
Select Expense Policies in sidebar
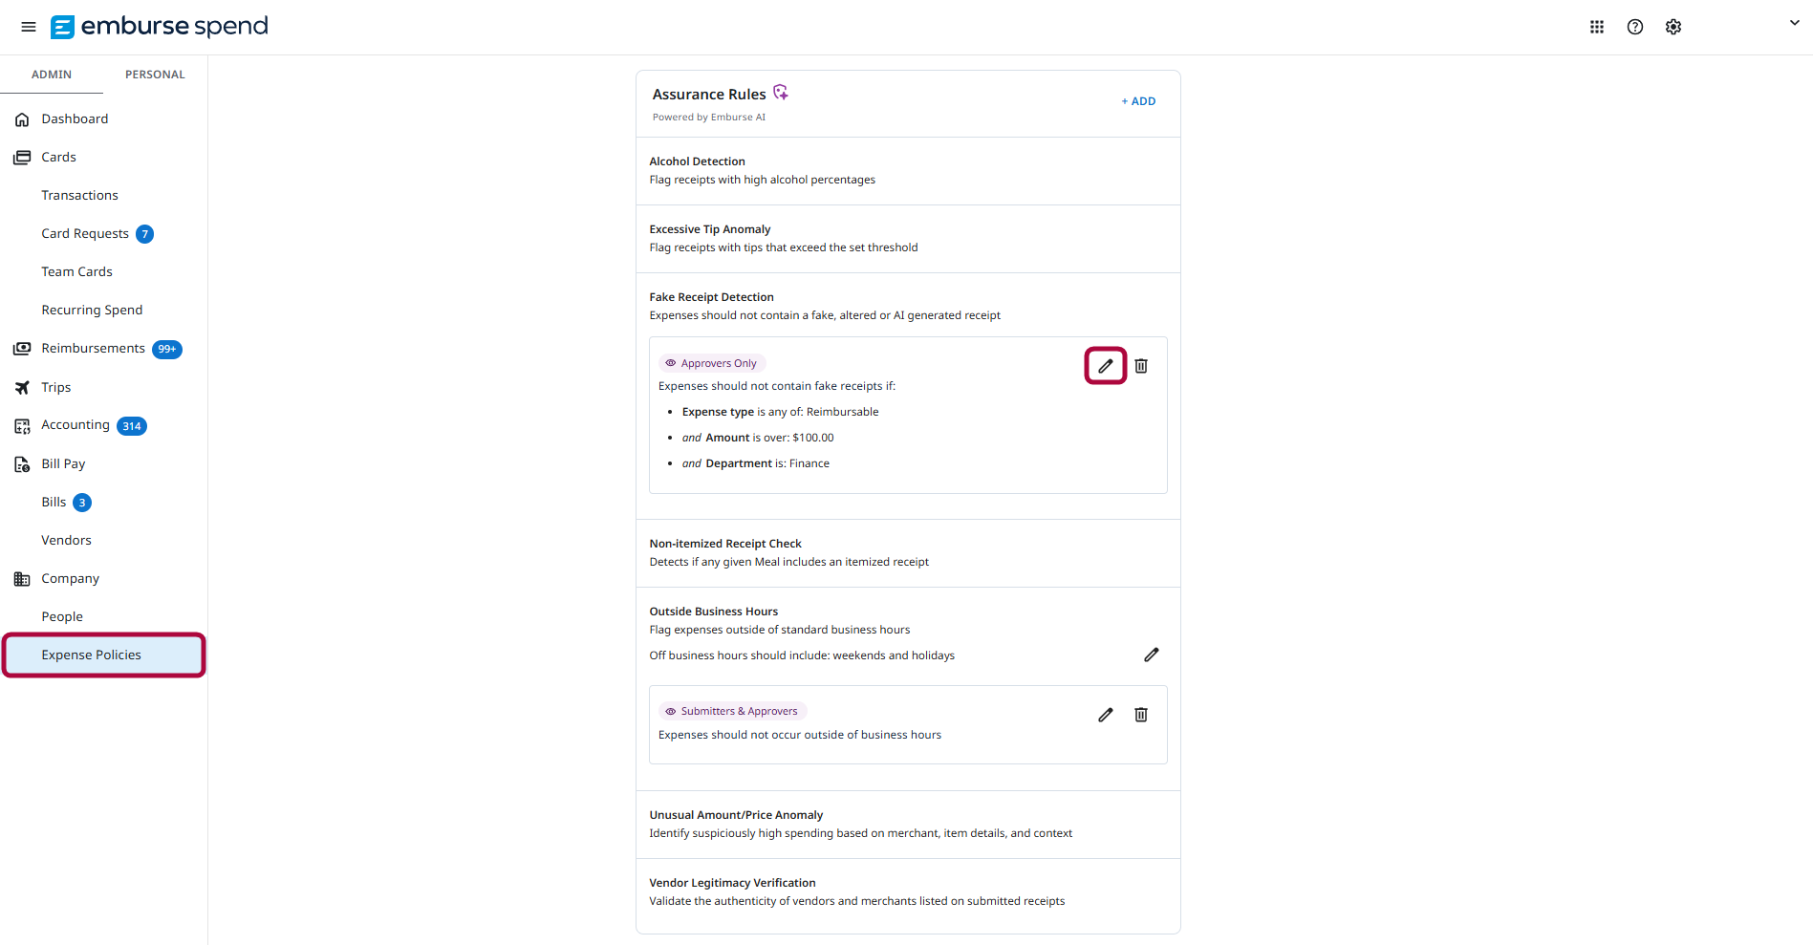[103, 655]
